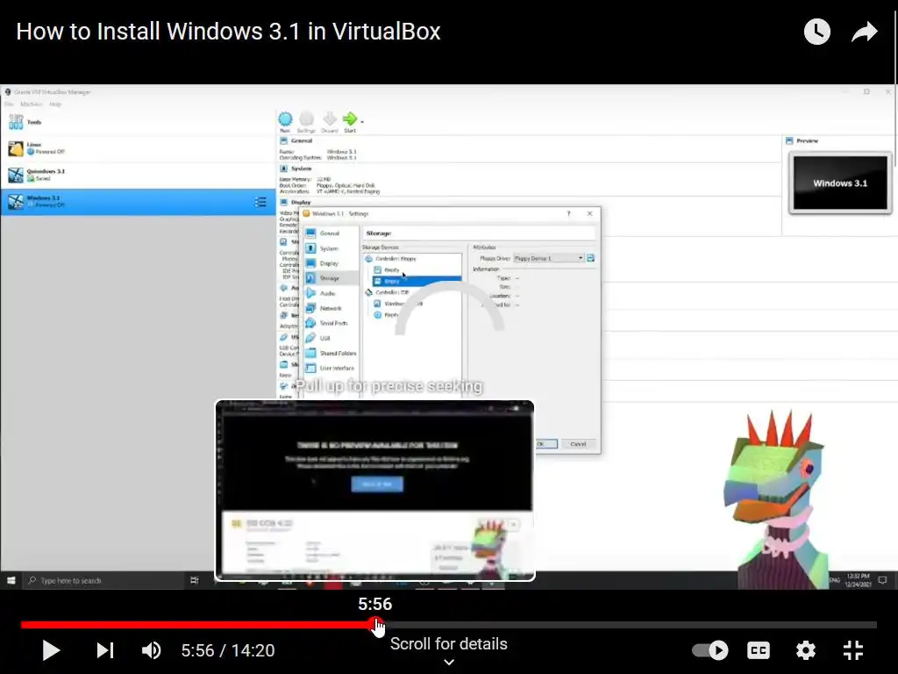Screen dimensions: 898x674
Task: Click the Discard arrow in VirtualBox toolbar
Action: 330,122
